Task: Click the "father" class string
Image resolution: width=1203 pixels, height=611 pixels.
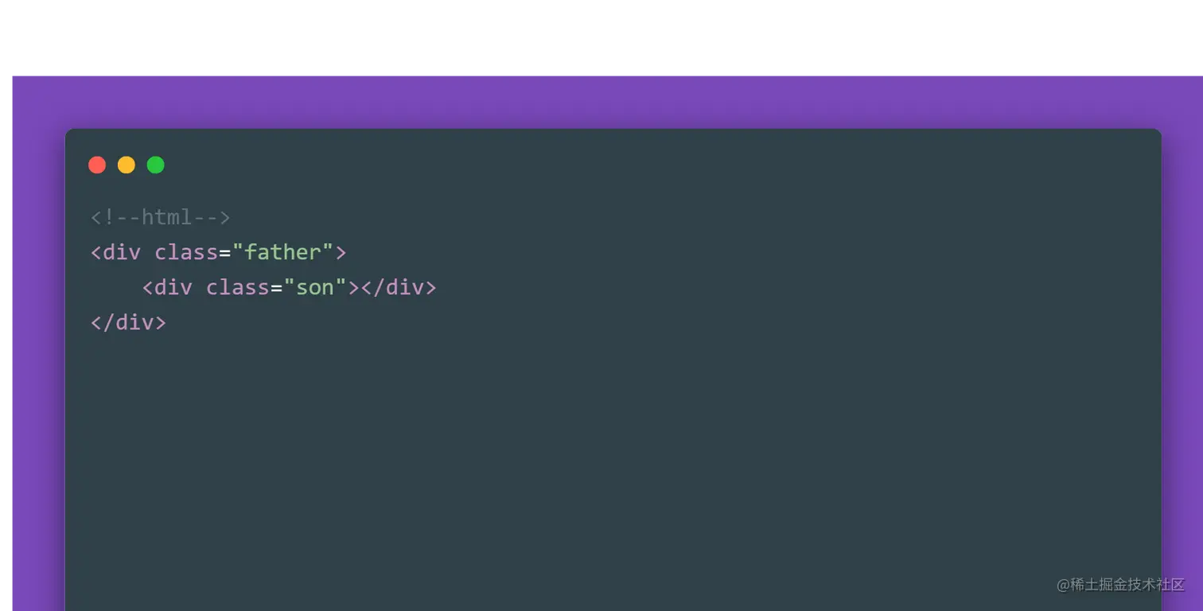Action: point(282,252)
